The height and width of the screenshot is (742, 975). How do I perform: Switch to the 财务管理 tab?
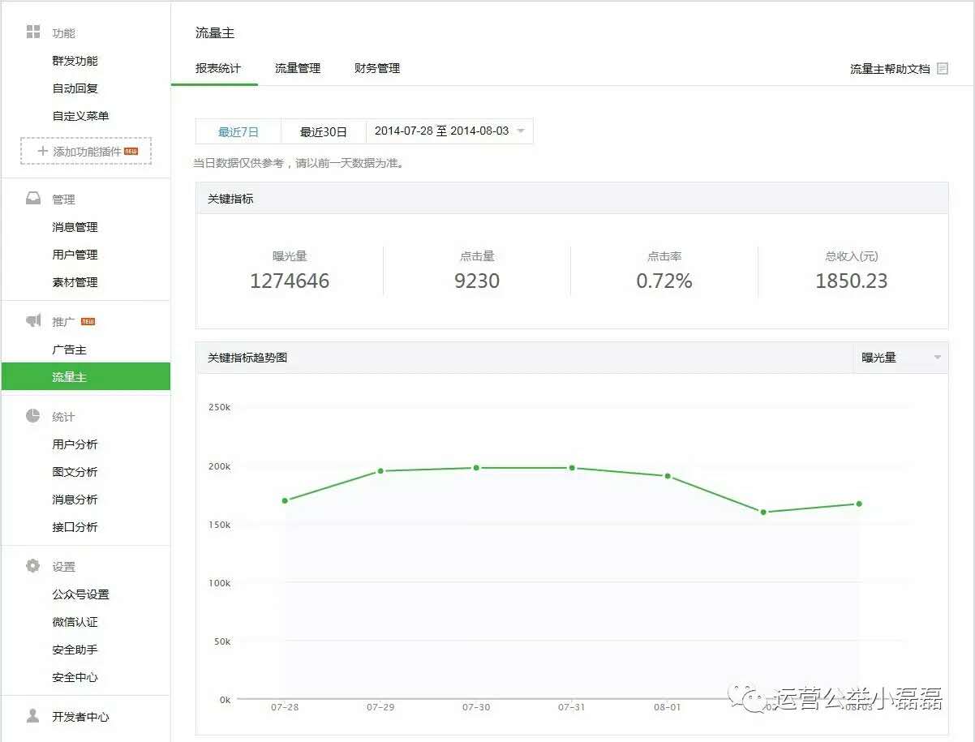pyautogui.click(x=377, y=68)
